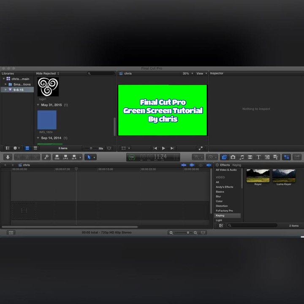Collapse the Sep 14, 2014 group

pos(38,138)
